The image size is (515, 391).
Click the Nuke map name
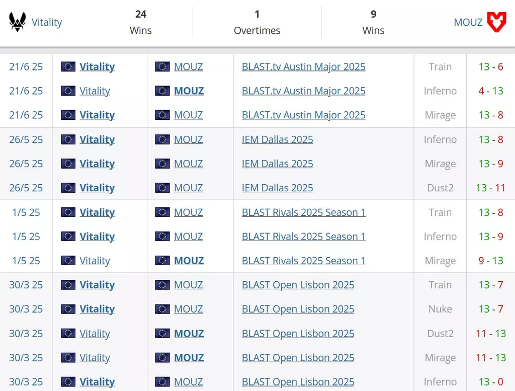click(440, 309)
